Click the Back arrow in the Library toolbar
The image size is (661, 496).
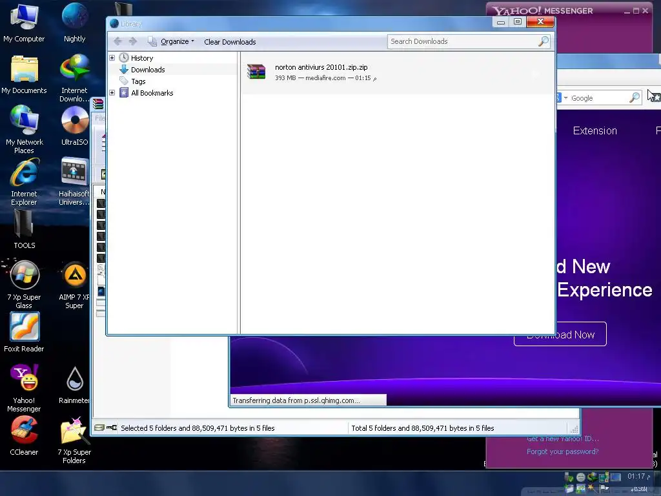point(118,41)
